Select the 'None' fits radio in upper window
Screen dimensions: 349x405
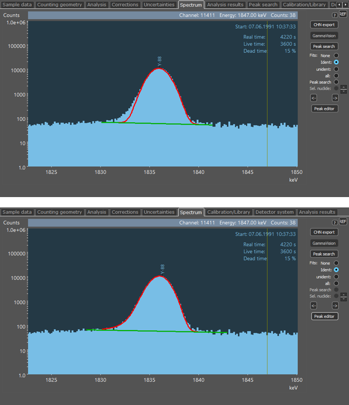pyautogui.click(x=336, y=56)
